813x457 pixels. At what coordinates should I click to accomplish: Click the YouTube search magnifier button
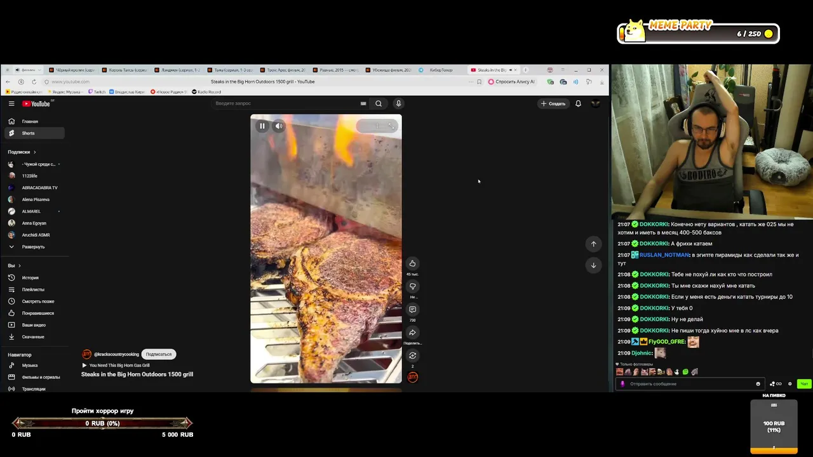pyautogui.click(x=379, y=103)
